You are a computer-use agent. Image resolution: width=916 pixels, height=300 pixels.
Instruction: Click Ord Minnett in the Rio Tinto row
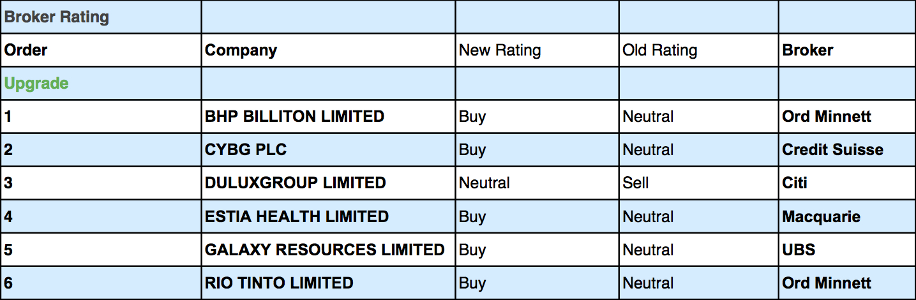click(x=827, y=283)
